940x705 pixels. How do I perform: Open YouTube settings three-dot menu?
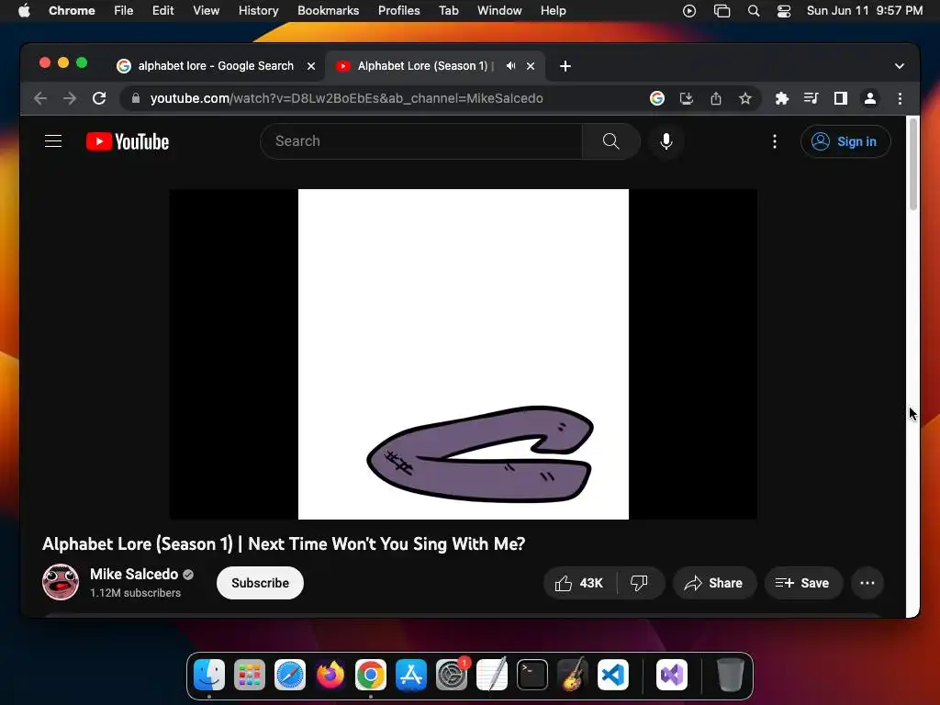point(775,141)
